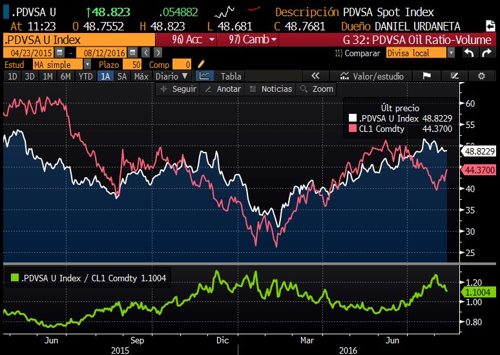
Task: Click the 44.3700 price axis label
Action: (479, 170)
